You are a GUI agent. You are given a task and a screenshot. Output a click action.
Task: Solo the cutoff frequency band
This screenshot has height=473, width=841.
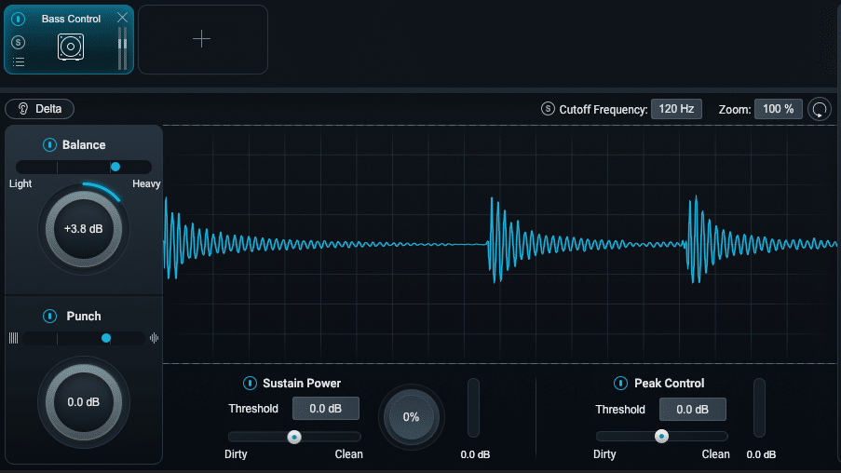[548, 109]
